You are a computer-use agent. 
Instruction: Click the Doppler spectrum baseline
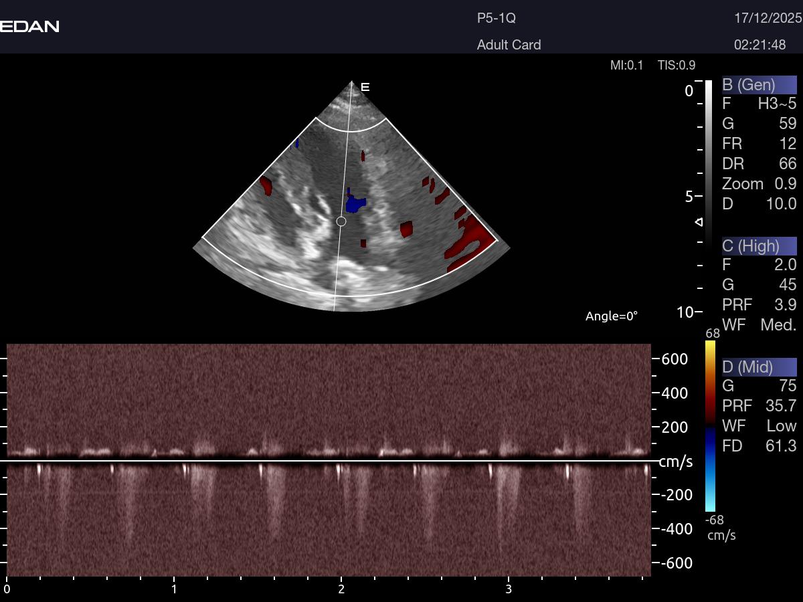[x=328, y=461]
